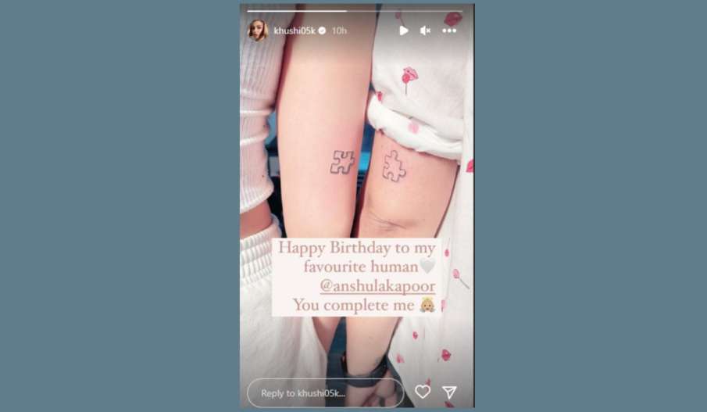Open the khushi05k username link
707x412 pixels.
pos(295,30)
